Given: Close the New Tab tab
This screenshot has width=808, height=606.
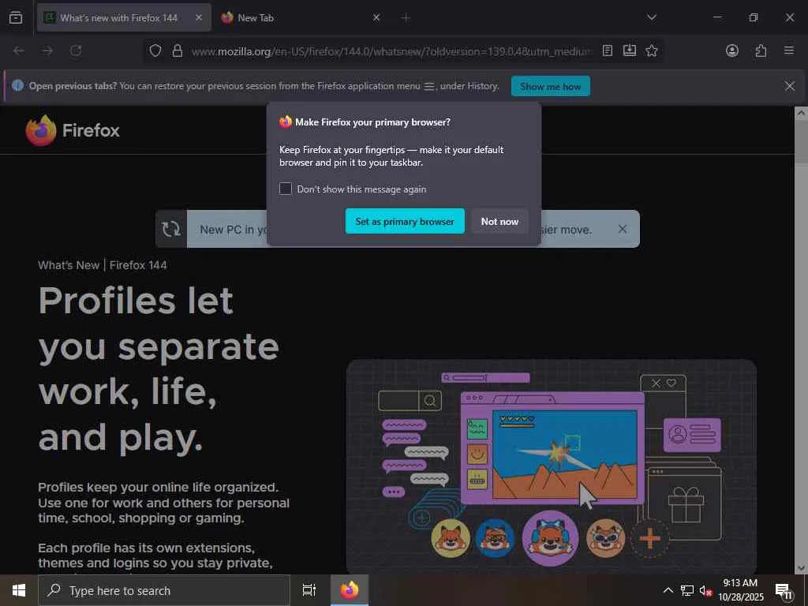Looking at the screenshot, I should tap(376, 17).
